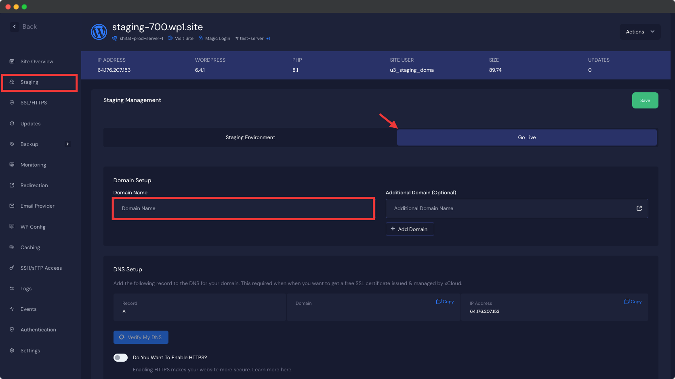This screenshot has width=675, height=379.
Task: Open the Site Overview section
Action: click(x=37, y=61)
